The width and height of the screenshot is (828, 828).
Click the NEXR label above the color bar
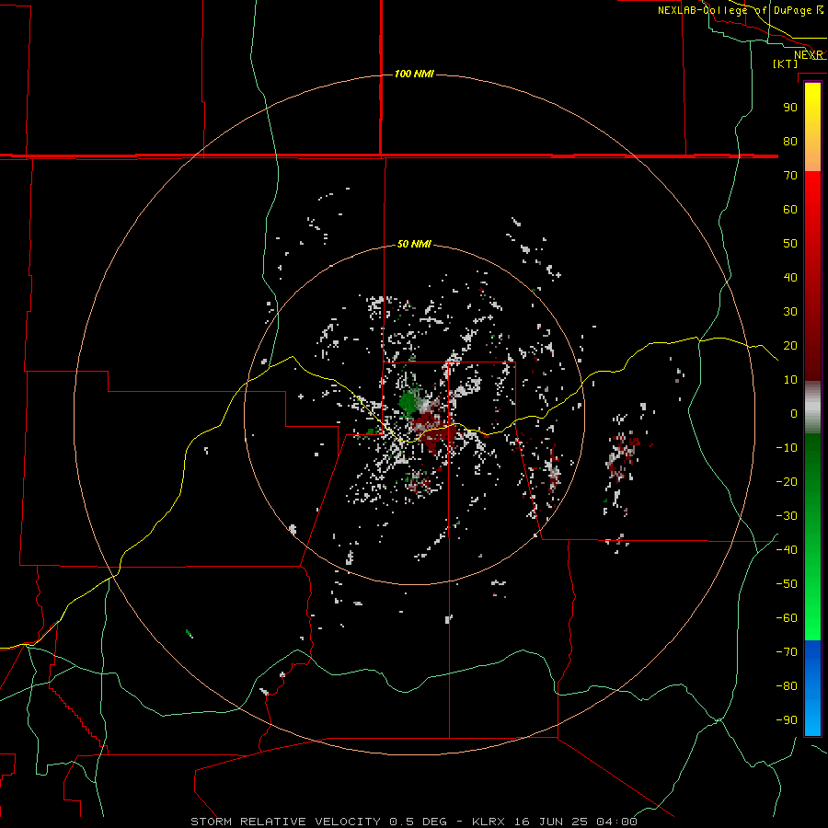click(x=809, y=55)
